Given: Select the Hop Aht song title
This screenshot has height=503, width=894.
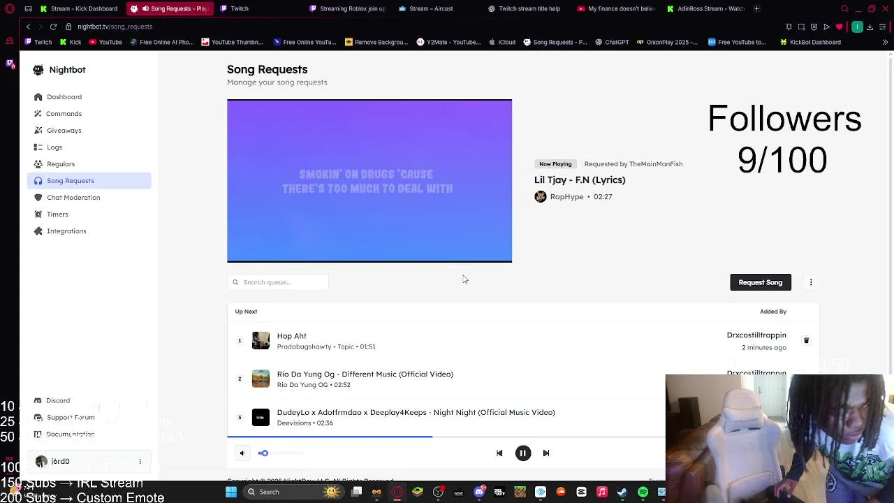Looking at the screenshot, I should pyautogui.click(x=291, y=336).
